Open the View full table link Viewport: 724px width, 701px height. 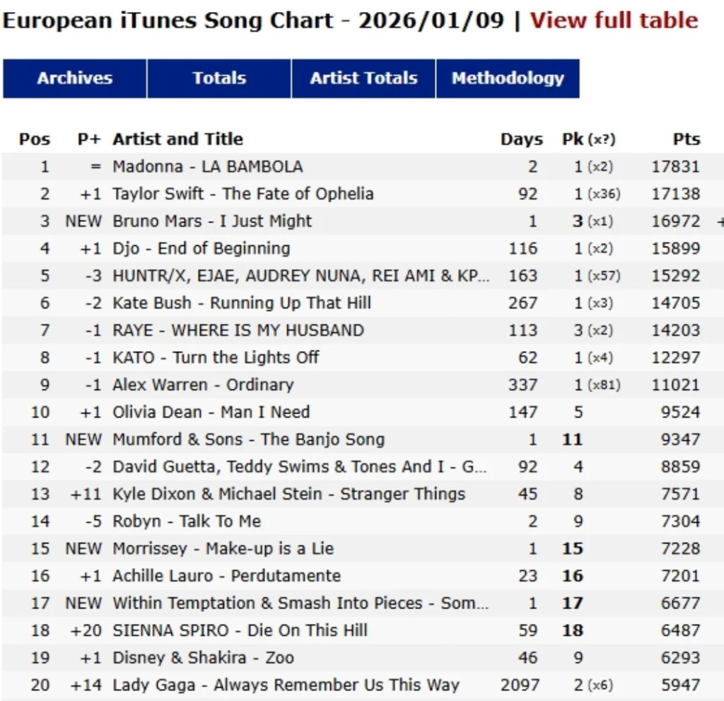(x=614, y=20)
